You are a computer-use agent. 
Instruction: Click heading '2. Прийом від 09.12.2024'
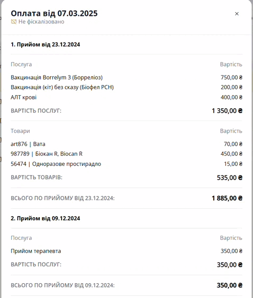click(46, 218)
